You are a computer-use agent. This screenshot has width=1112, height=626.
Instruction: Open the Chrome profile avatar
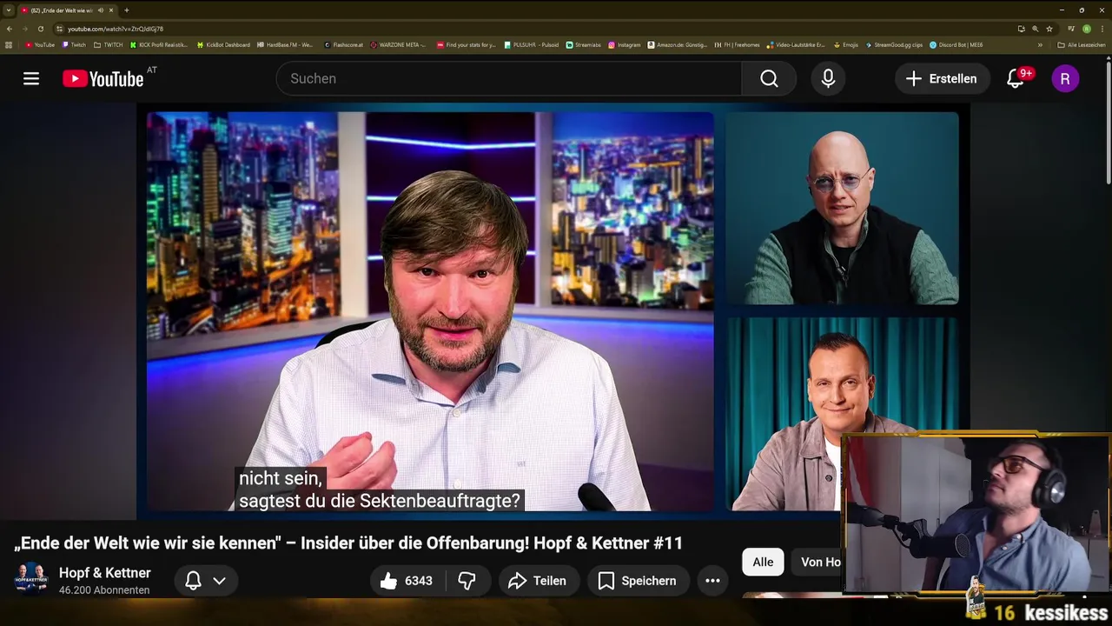(1086, 29)
